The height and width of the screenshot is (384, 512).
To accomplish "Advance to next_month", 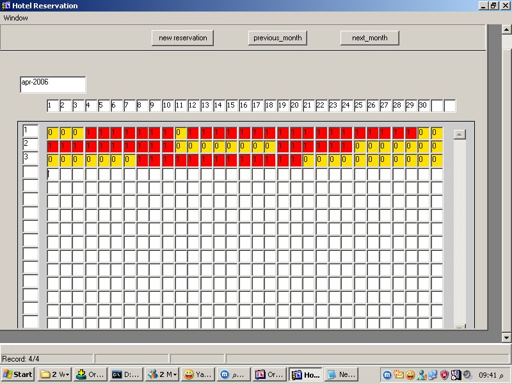I will [x=369, y=38].
